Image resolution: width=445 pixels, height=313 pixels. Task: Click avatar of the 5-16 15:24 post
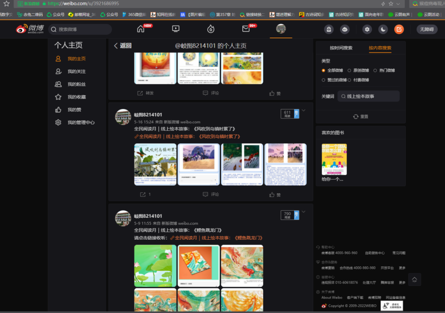pyautogui.click(x=123, y=117)
